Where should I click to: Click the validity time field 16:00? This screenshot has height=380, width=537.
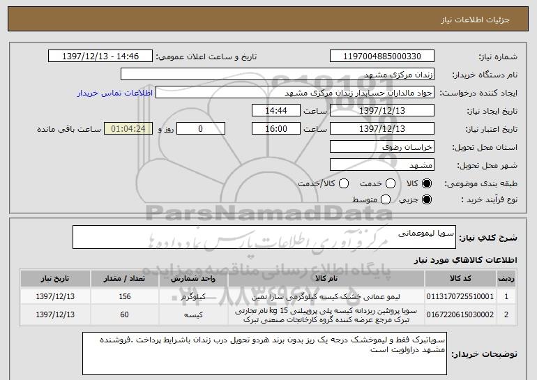pyautogui.click(x=276, y=129)
